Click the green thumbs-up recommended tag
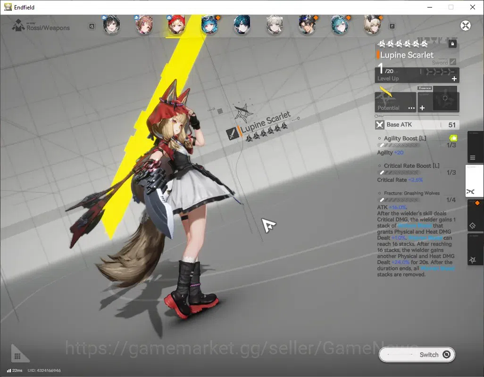Screen dimensions: 484x377 pyautogui.click(x=453, y=138)
